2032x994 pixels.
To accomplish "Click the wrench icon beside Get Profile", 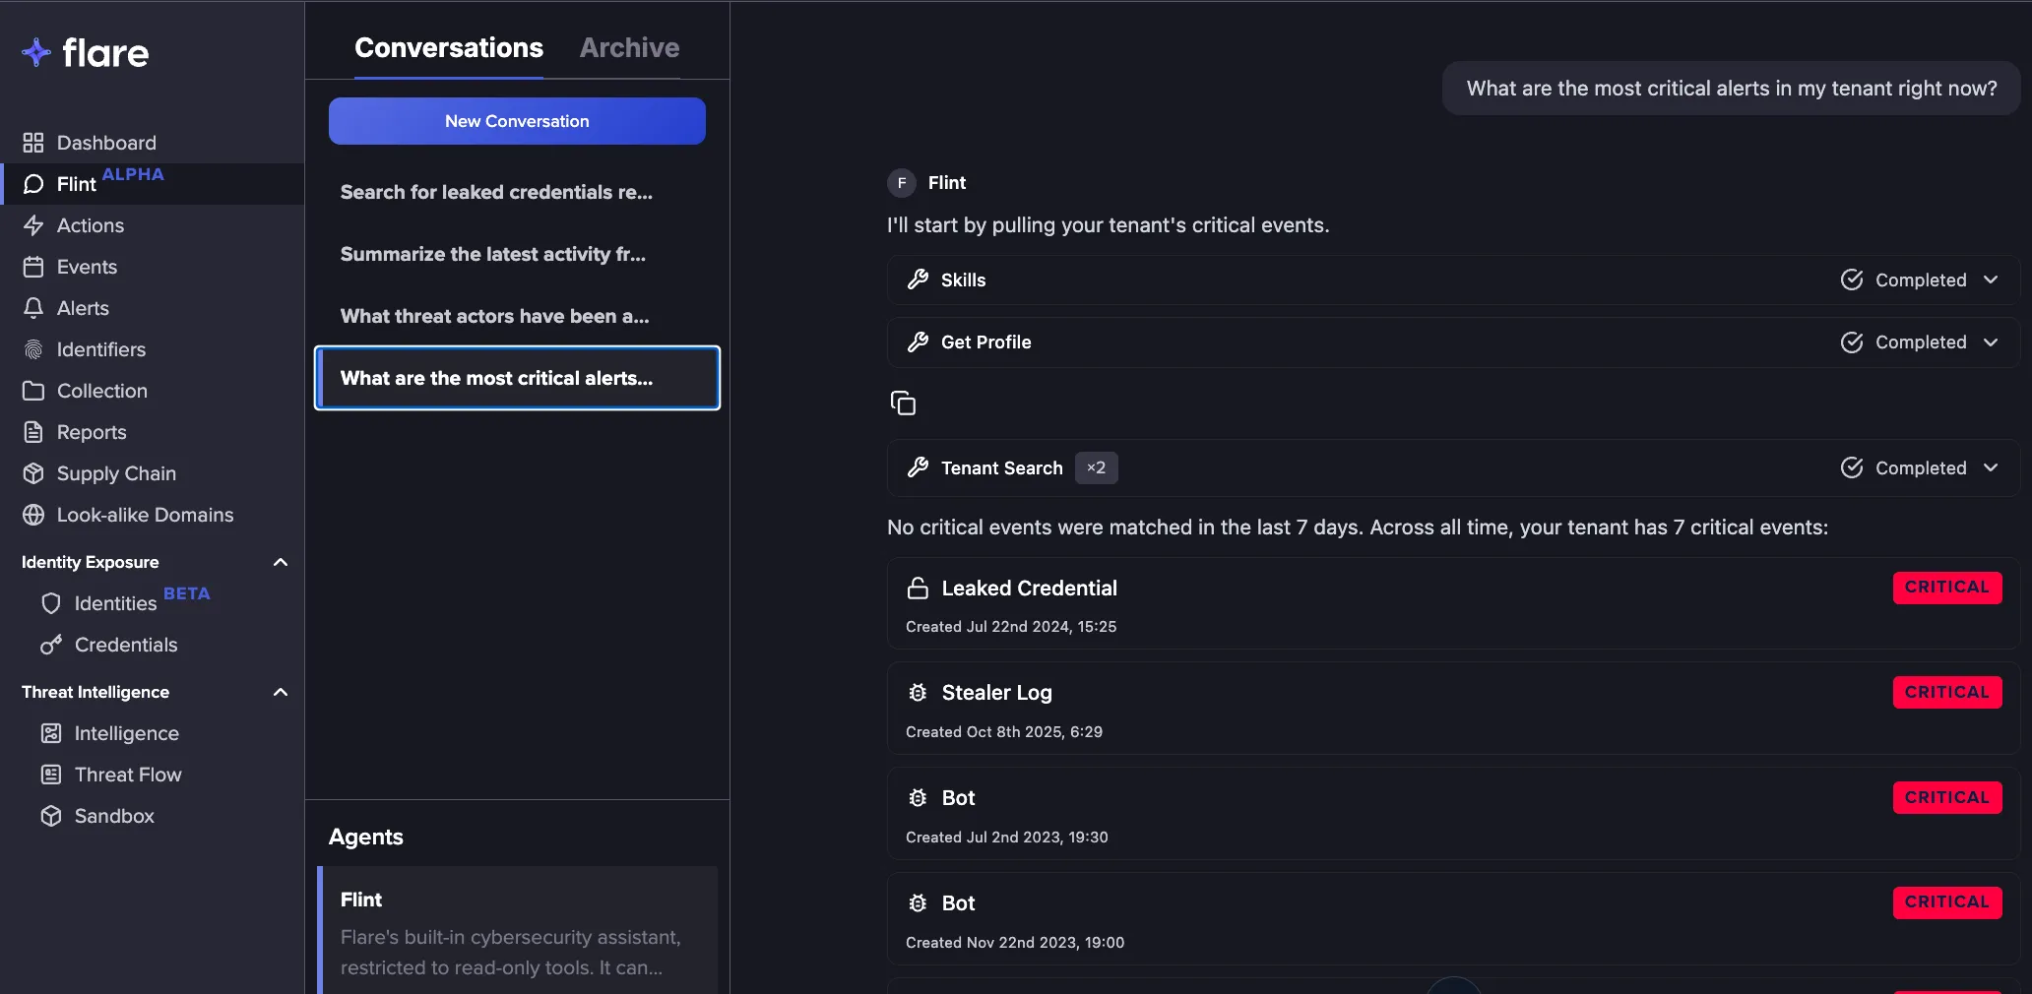I will pyautogui.click(x=918, y=342).
